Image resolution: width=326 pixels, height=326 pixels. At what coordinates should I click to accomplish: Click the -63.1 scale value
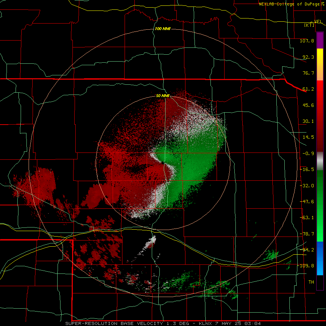coord(307,218)
